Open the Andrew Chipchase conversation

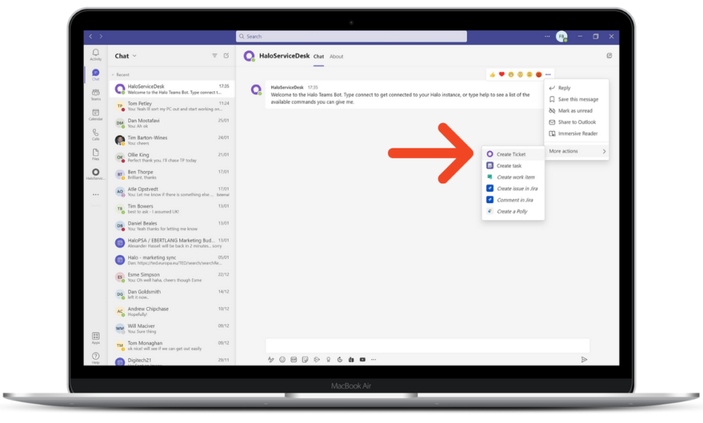[172, 312]
